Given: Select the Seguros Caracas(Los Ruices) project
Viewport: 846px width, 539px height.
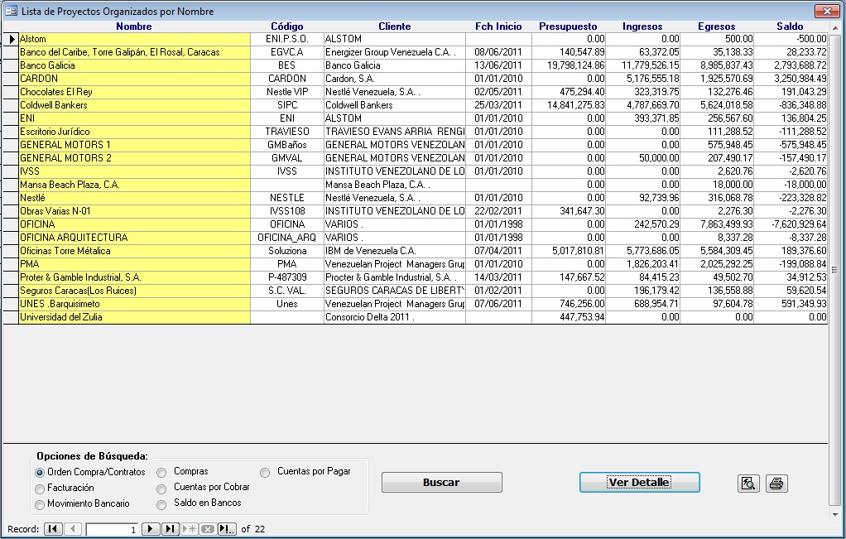Looking at the screenshot, I should click(x=134, y=291).
